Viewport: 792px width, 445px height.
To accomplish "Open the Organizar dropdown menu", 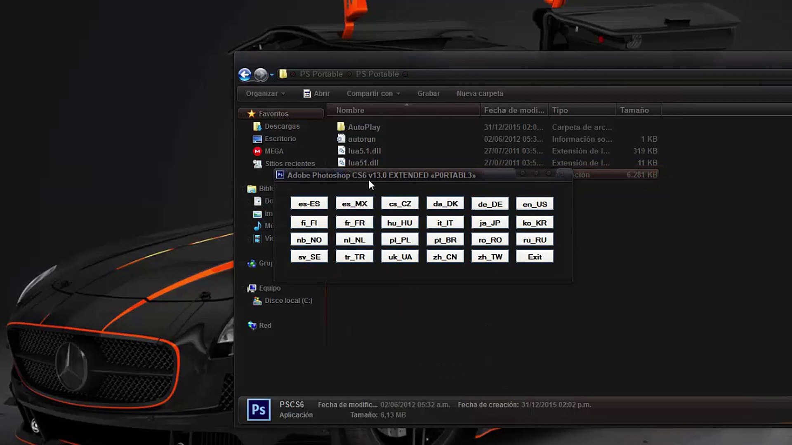I will point(265,94).
